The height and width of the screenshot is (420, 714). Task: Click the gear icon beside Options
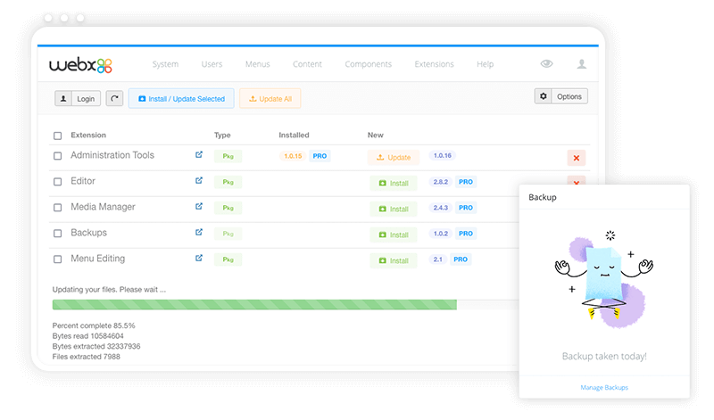pyautogui.click(x=543, y=96)
